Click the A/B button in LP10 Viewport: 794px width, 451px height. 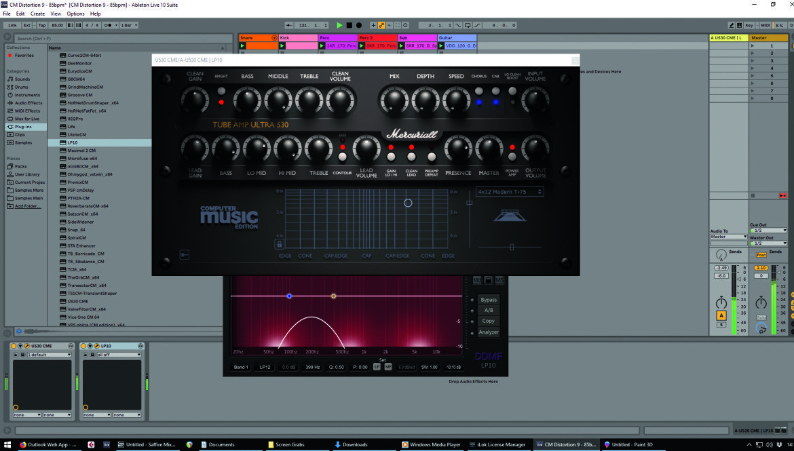[x=489, y=311]
